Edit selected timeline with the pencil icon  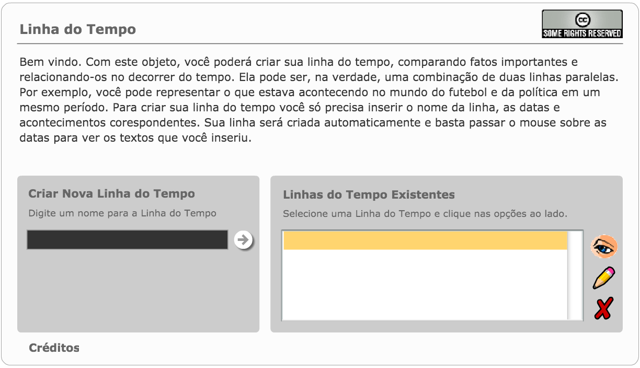[603, 278]
